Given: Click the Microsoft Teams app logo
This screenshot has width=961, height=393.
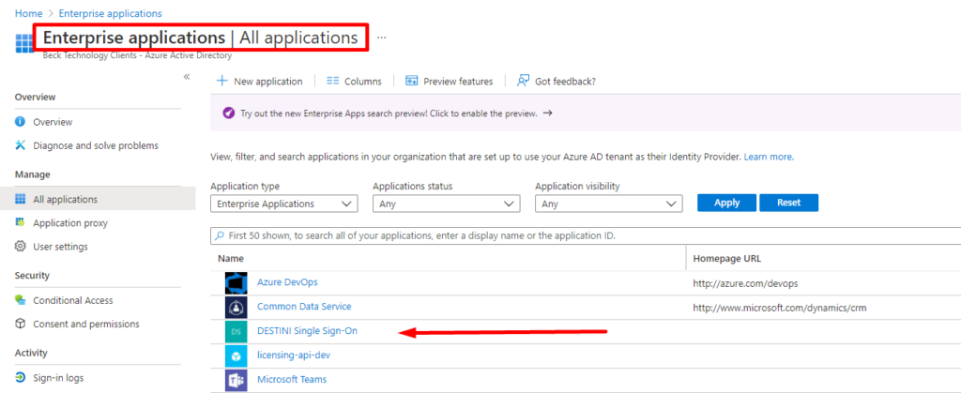Looking at the screenshot, I should click(236, 380).
